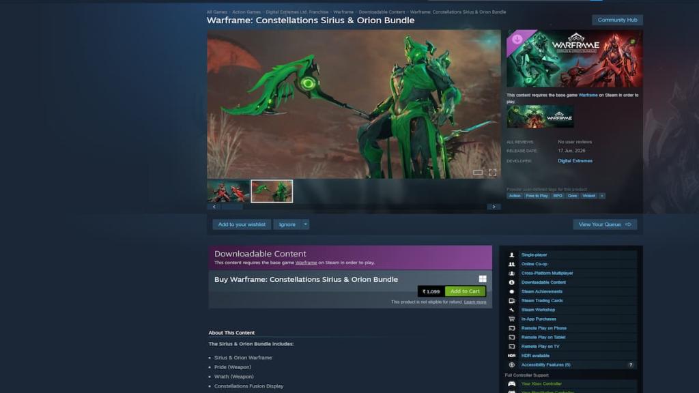Open the Warframe breadcrumb link
The height and width of the screenshot is (393, 699).
(x=343, y=12)
